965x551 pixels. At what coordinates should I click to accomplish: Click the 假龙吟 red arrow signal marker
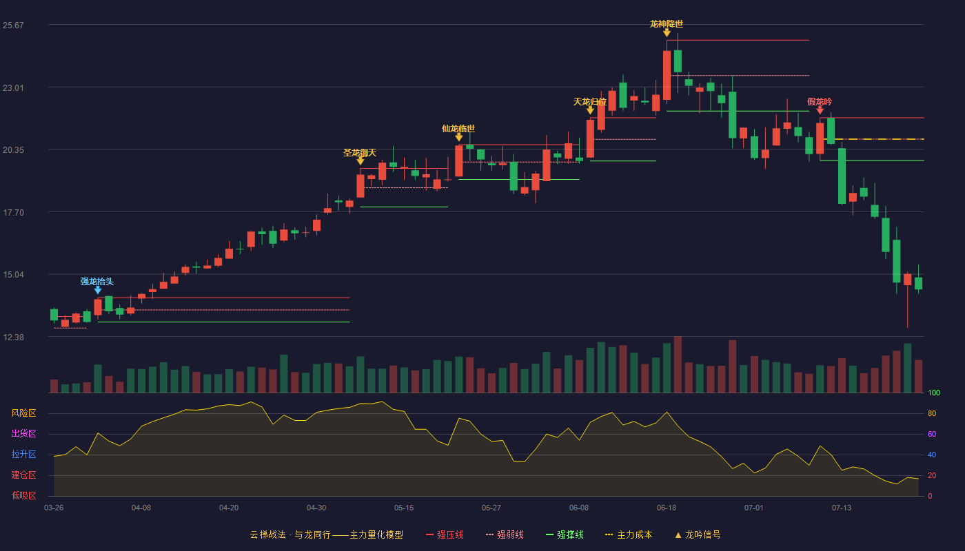tap(820, 110)
